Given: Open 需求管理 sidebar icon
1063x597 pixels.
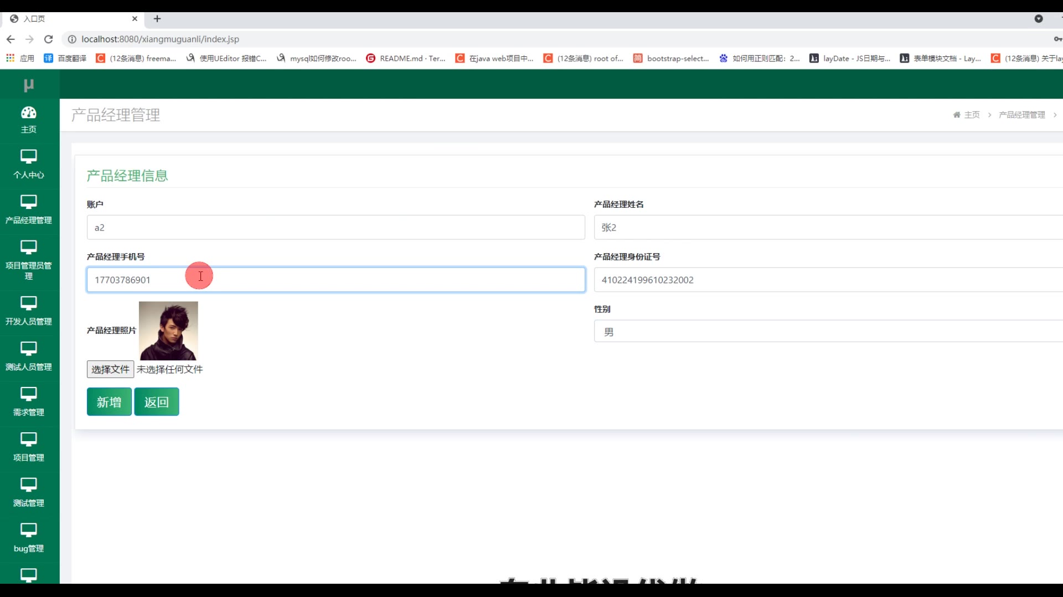Looking at the screenshot, I should pyautogui.click(x=28, y=394).
